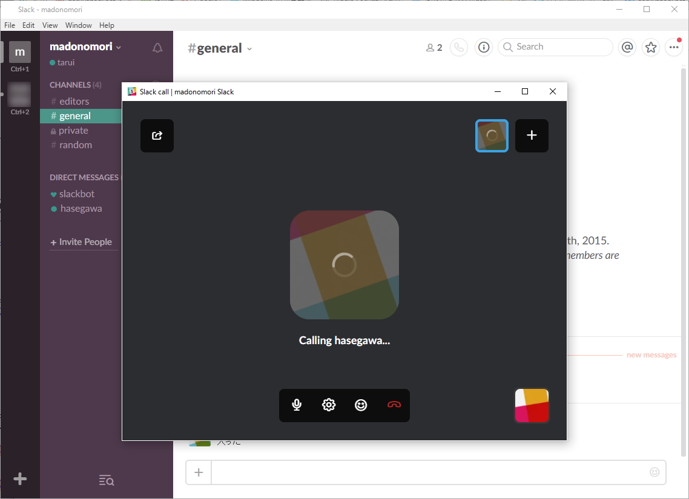
Task: Click the DIRECT MESSAGES header
Action: coord(84,177)
